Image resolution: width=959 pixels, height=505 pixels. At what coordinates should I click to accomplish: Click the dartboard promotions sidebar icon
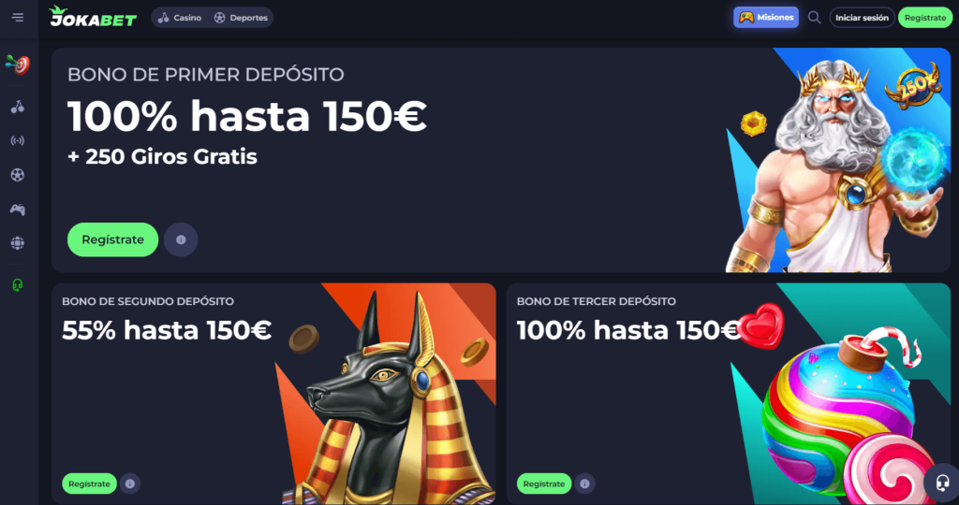[18, 65]
